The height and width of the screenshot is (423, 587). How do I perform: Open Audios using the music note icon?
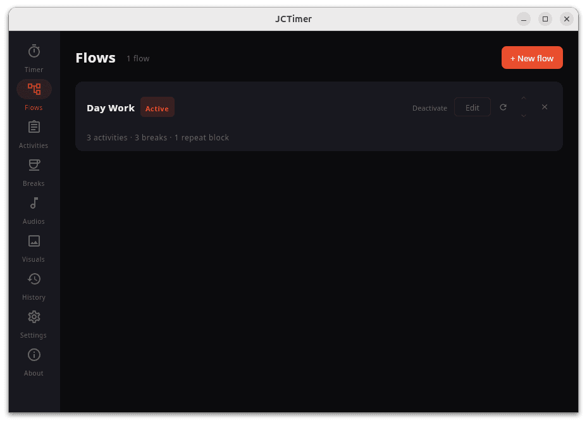pos(34,203)
